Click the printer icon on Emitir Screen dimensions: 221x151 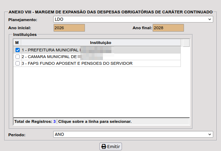tap(104, 146)
